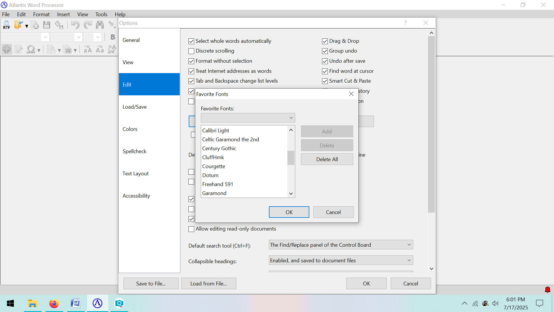The image size is (554, 312).
Task: Toggle Find word at cursor checkbox
Action: pos(325,71)
